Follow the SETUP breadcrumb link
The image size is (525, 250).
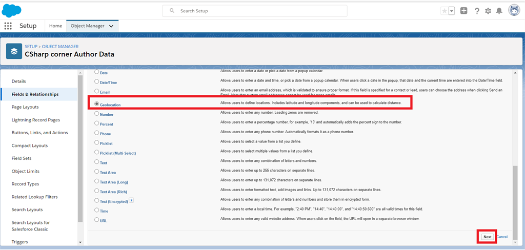[x=31, y=47]
